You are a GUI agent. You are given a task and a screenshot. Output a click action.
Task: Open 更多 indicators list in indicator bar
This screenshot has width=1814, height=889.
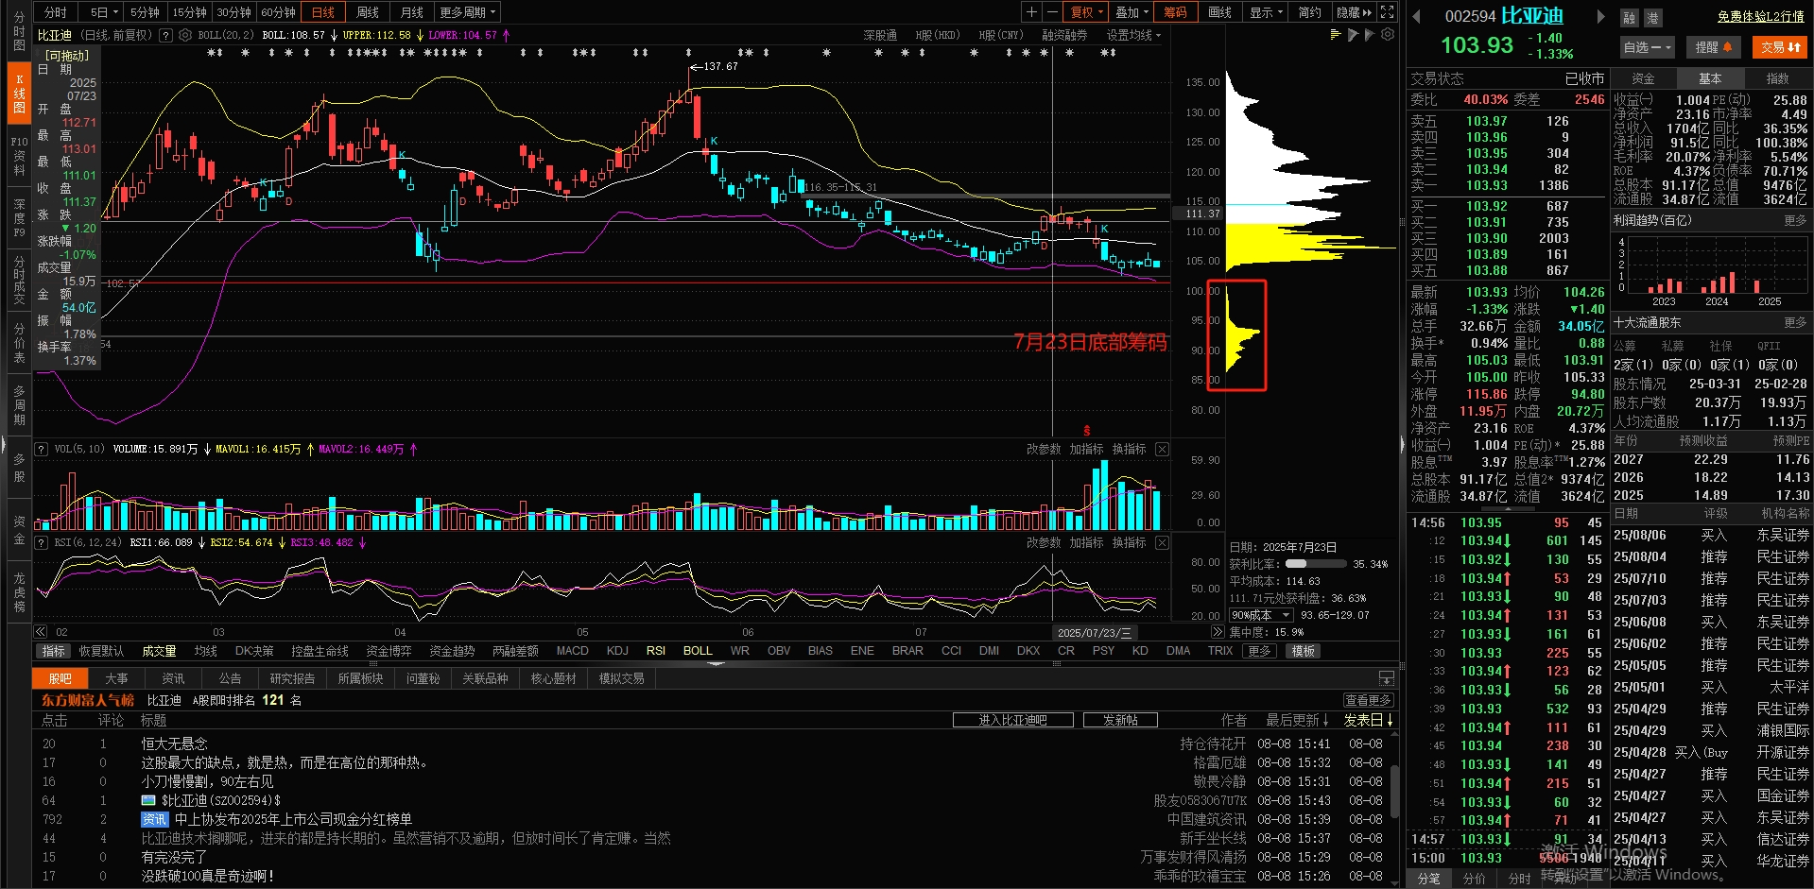[1258, 651]
